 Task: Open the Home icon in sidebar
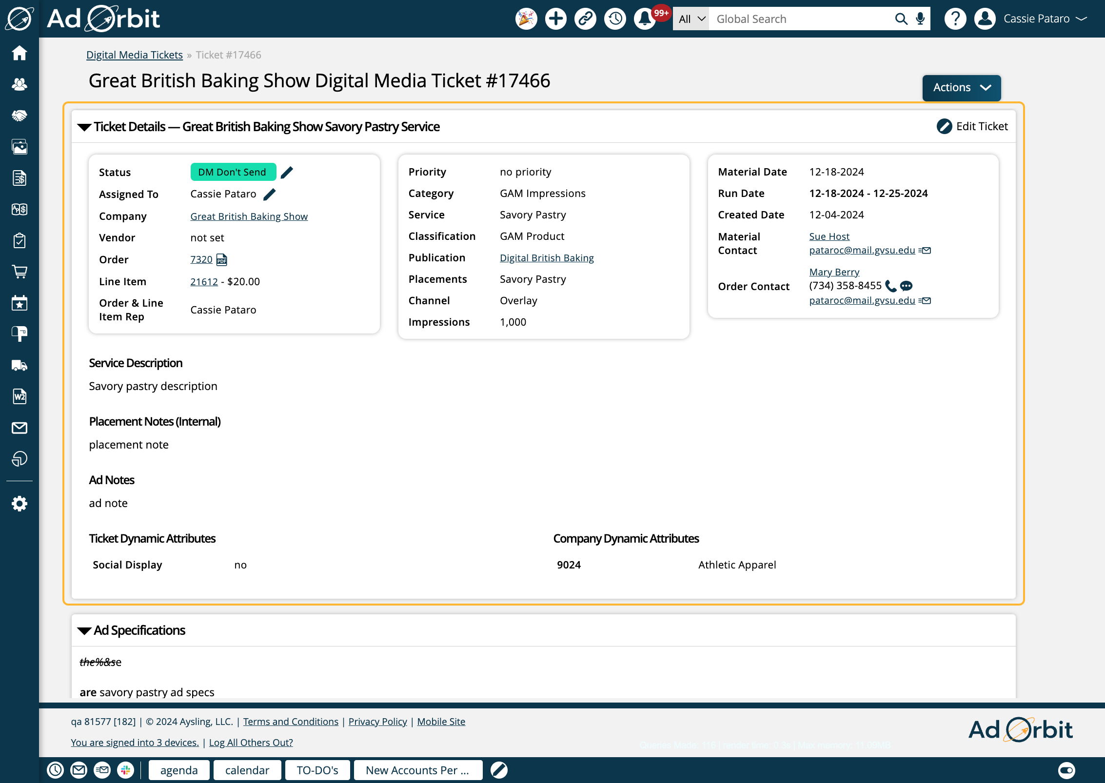point(20,53)
